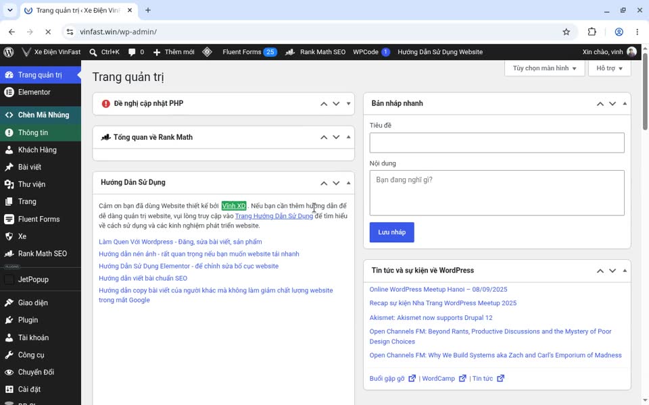The height and width of the screenshot is (405, 649).
Task: Open the Buổi gặp gỡ link
Action: click(x=392, y=379)
